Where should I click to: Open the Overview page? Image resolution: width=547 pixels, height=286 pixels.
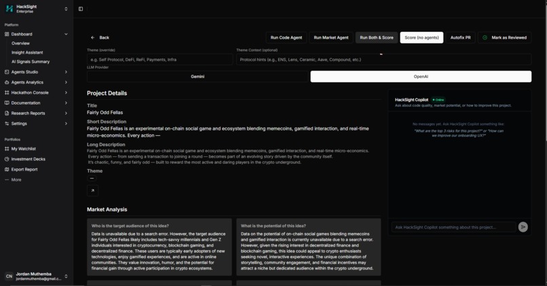[x=20, y=43]
